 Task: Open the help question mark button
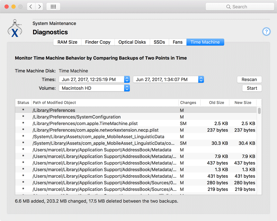pos(266,32)
